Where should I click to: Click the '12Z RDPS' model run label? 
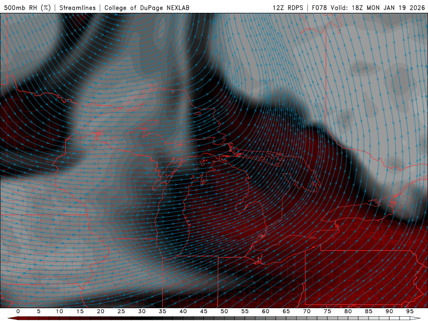288,7
